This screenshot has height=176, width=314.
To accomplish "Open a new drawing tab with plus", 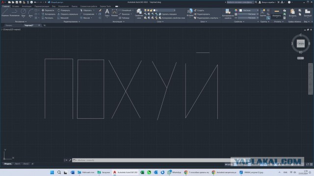I will (x=45, y=25).
